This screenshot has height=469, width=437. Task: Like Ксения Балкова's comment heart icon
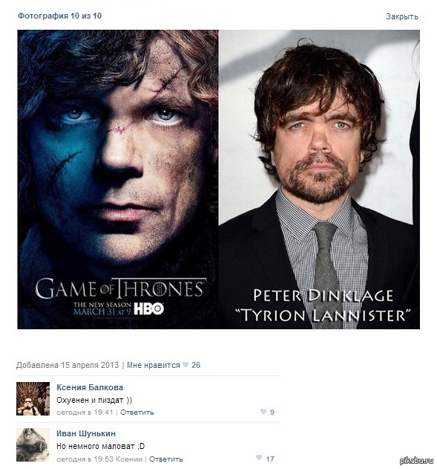[x=263, y=412]
